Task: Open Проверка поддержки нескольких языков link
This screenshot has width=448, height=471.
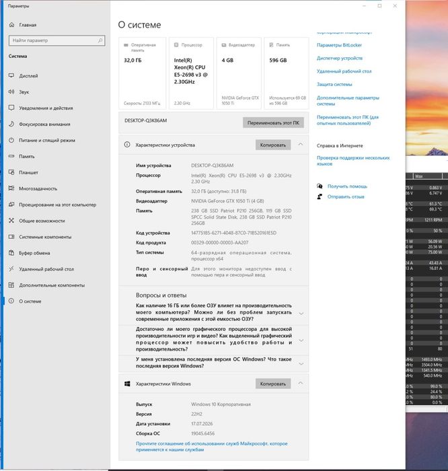Action: coord(353,161)
